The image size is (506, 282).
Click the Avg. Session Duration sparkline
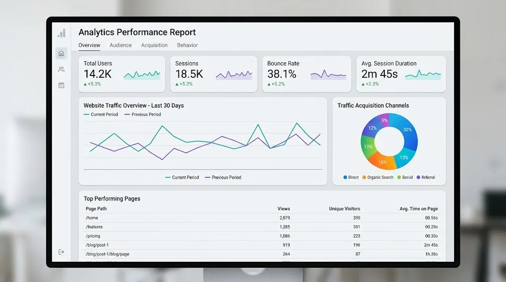coord(423,74)
